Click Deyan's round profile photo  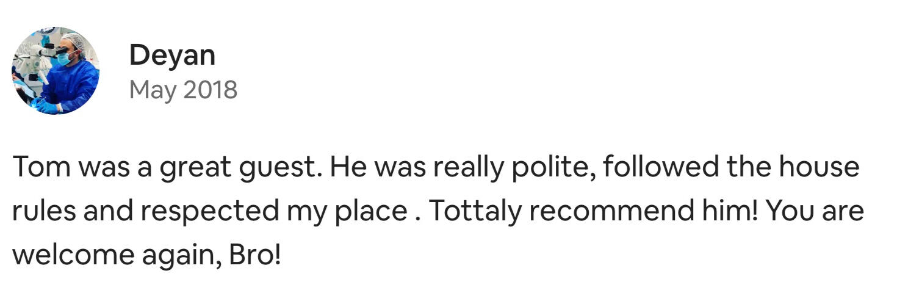tap(56, 71)
